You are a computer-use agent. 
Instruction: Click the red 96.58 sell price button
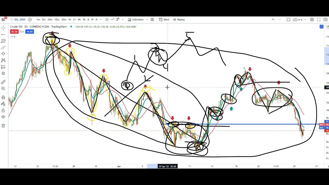[14, 32]
